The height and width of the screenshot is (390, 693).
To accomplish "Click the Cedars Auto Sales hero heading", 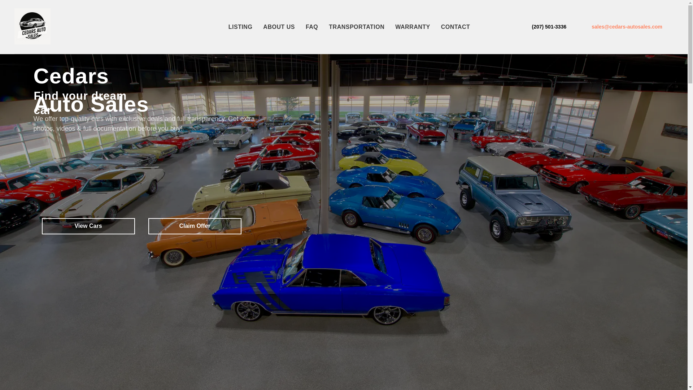I will point(71,77).
